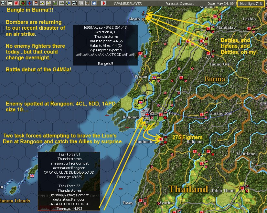Select the British flag on Andaman Islands

[x=32, y=176]
